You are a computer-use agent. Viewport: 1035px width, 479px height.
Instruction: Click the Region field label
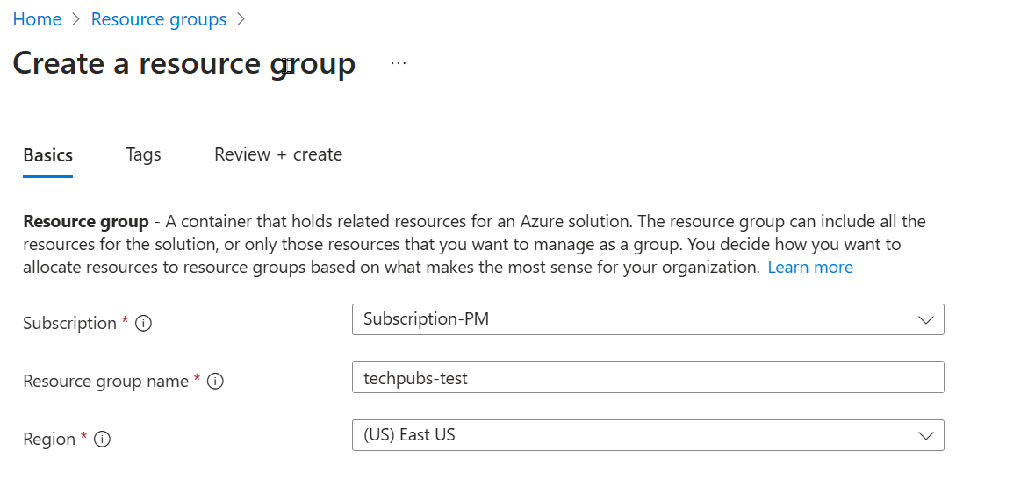click(49, 439)
